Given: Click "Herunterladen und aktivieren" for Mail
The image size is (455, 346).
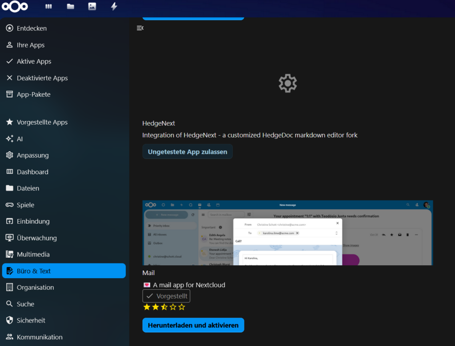Looking at the screenshot, I should tap(193, 325).
